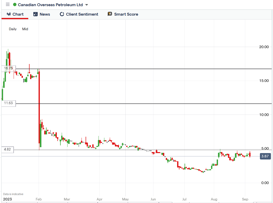
Task: Click the Jul time axis label
Action: (184, 199)
